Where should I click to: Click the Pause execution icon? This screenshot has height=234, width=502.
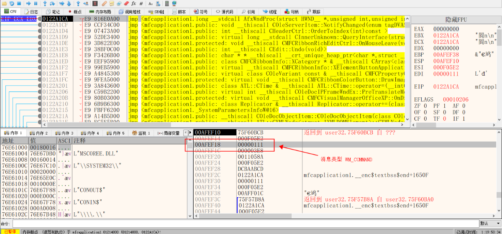tap(36, 3)
